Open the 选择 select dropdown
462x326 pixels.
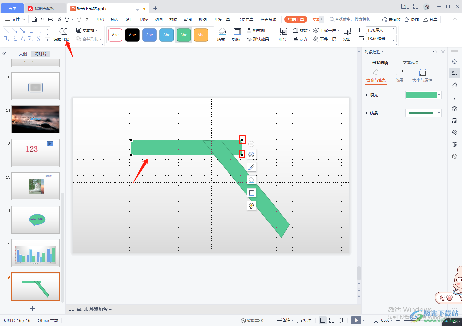[x=347, y=39]
